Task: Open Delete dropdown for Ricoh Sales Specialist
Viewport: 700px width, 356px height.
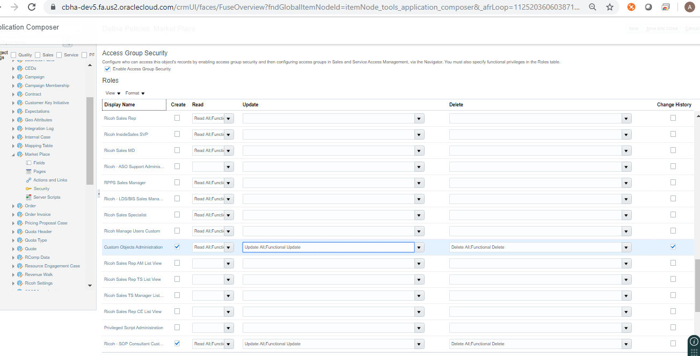Action: [x=626, y=215]
